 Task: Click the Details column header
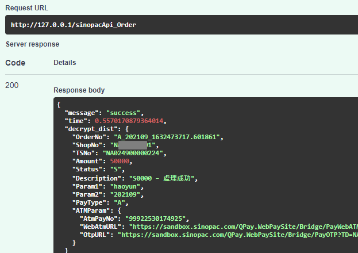coord(65,63)
